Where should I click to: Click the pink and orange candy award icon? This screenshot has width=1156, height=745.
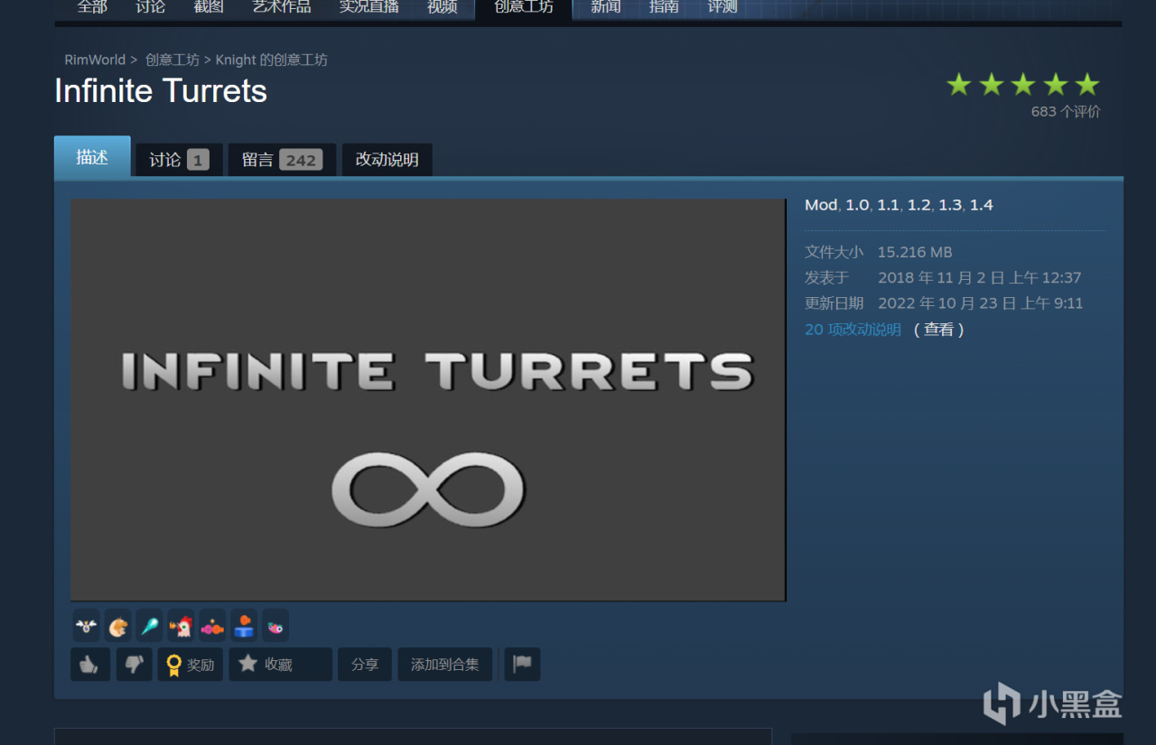tap(212, 625)
